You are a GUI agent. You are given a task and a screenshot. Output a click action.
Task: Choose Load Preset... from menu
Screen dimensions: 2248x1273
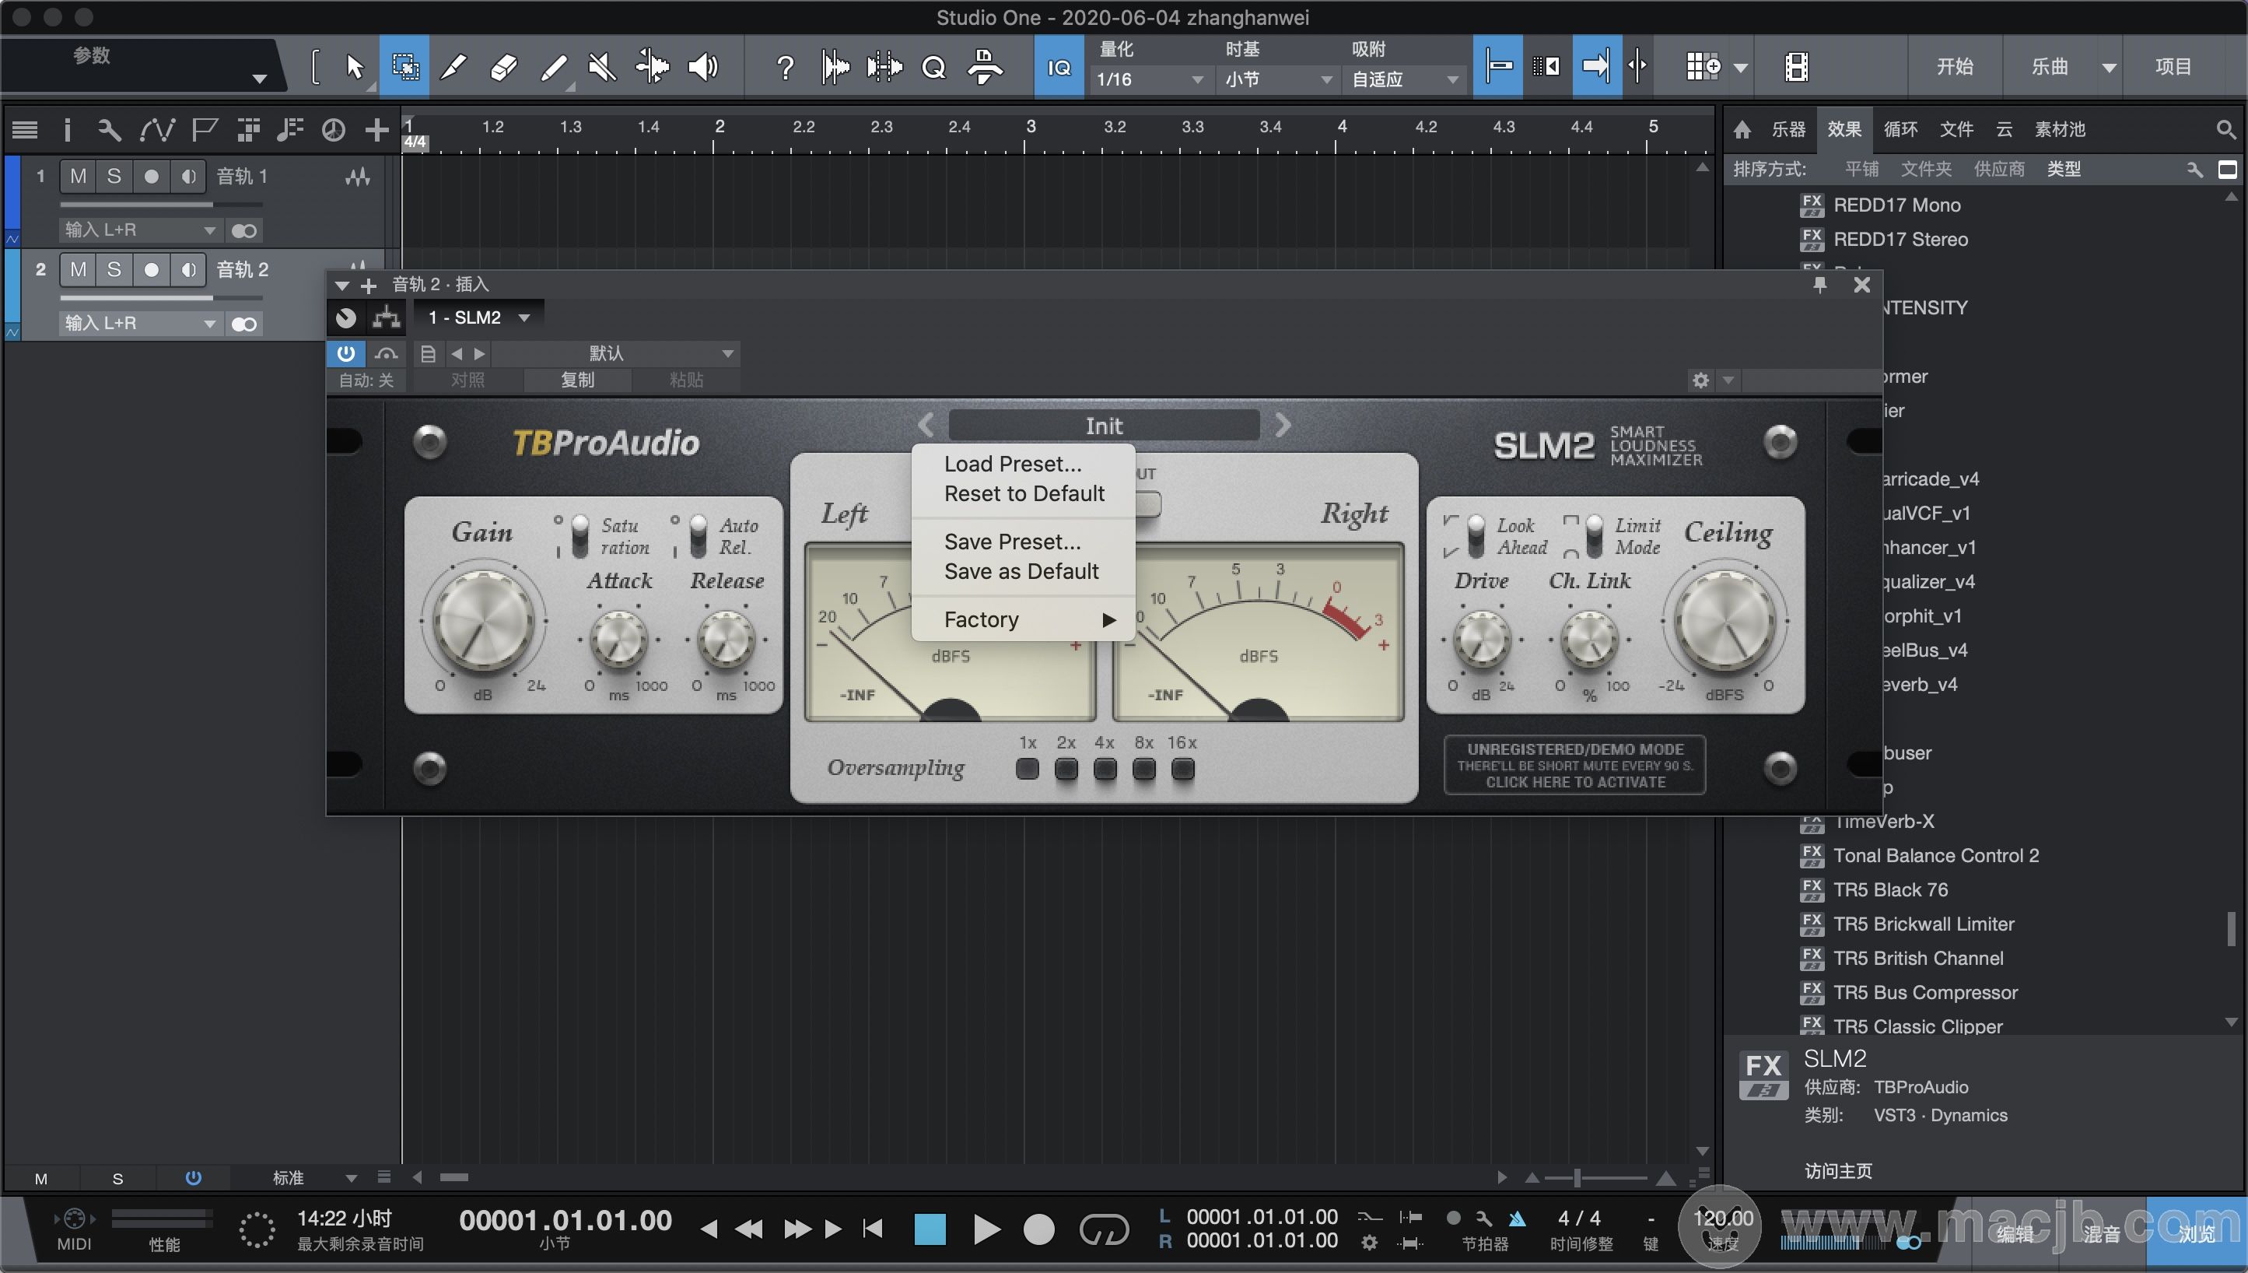pos(1012,465)
